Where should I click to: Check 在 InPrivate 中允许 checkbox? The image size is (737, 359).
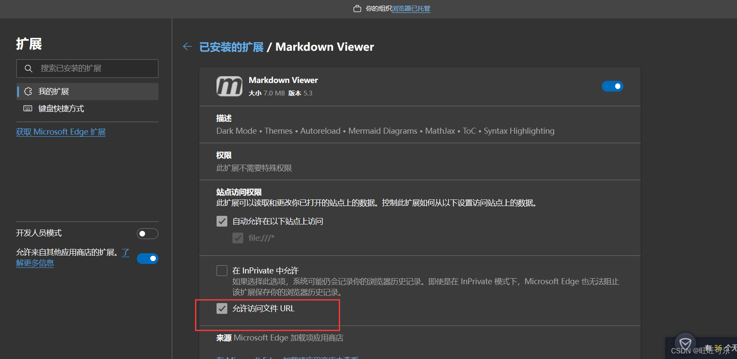click(x=222, y=270)
